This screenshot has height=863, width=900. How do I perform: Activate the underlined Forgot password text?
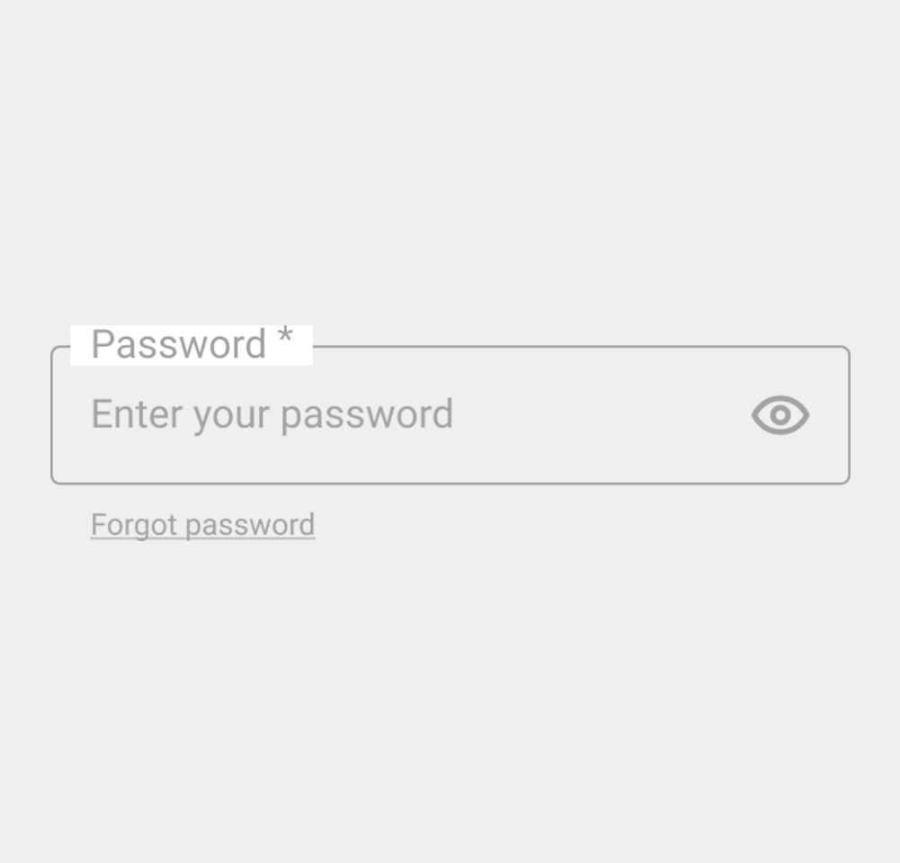point(202,525)
